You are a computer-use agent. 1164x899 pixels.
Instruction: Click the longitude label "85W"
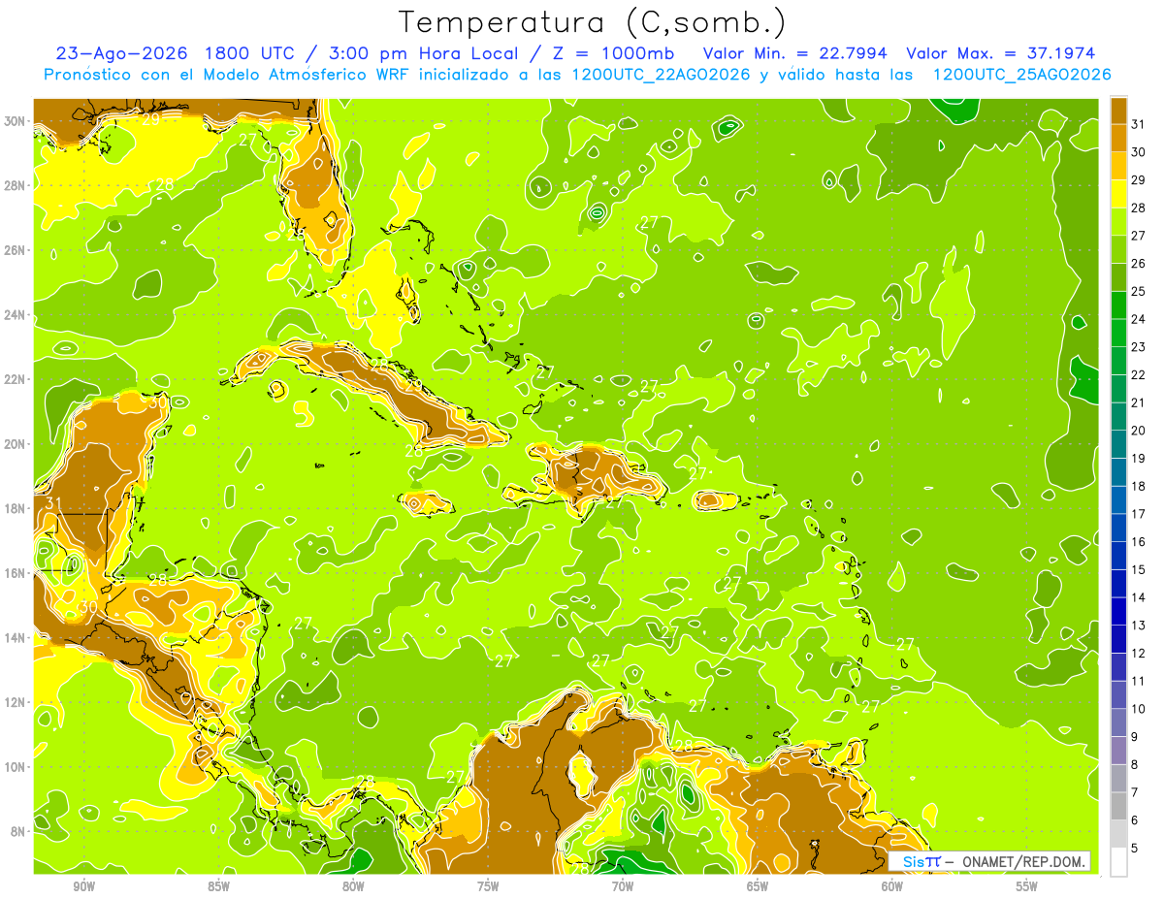click(x=218, y=886)
